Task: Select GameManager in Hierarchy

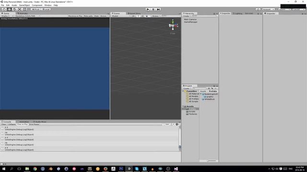Action: (191, 22)
